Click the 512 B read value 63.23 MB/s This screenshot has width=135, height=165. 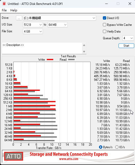click(x=122, y=65)
